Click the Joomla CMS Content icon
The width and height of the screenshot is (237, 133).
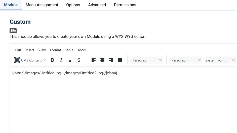pos(17,60)
